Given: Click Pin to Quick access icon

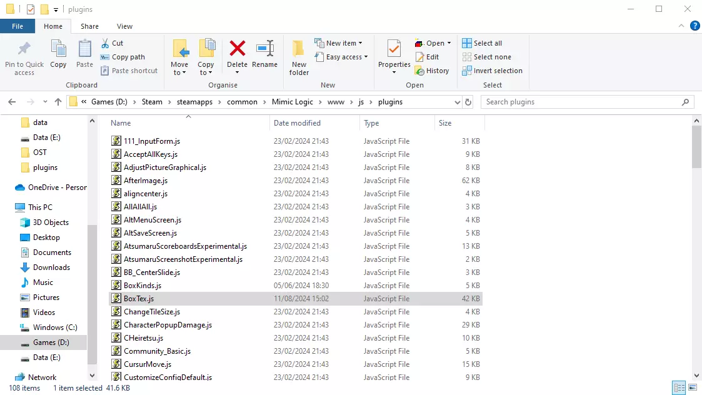Looking at the screenshot, I should tap(24, 49).
